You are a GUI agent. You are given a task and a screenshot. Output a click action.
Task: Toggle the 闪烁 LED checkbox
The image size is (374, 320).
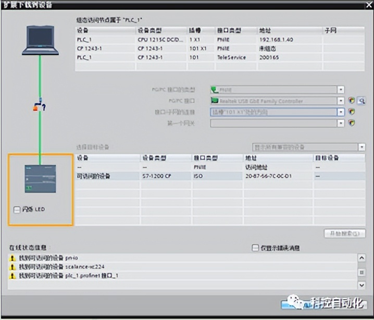(17, 210)
